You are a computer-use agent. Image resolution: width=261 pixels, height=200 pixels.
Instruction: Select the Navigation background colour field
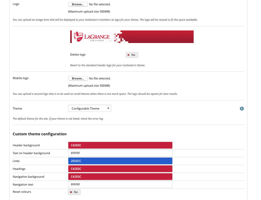click(120, 177)
